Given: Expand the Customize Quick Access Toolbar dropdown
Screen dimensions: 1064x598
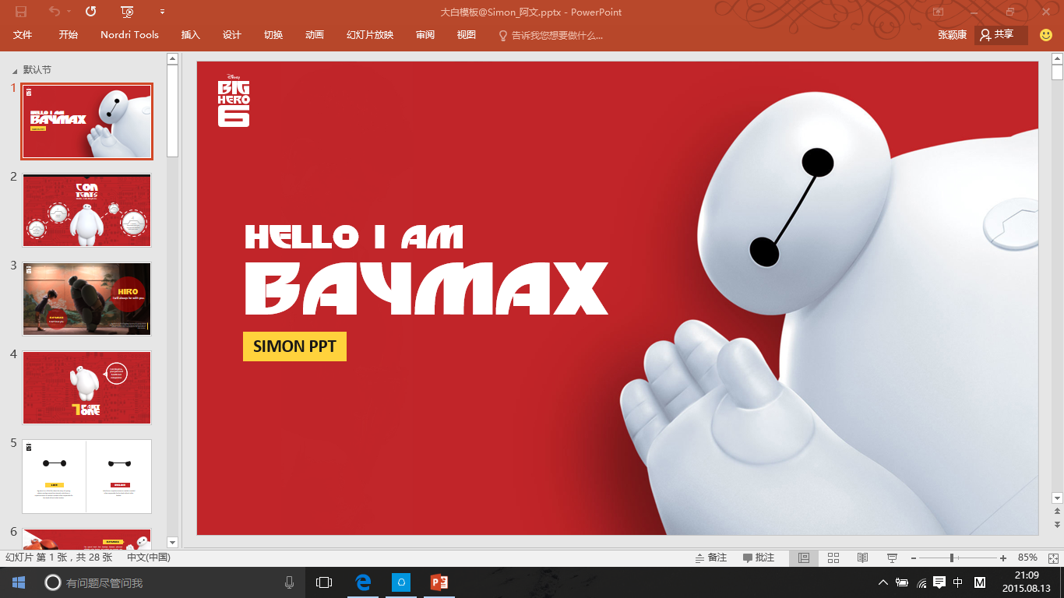Looking at the screenshot, I should tap(162, 12).
